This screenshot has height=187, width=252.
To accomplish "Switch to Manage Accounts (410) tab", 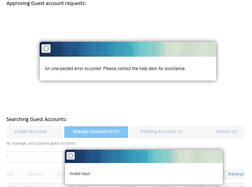I will tap(96, 132).
